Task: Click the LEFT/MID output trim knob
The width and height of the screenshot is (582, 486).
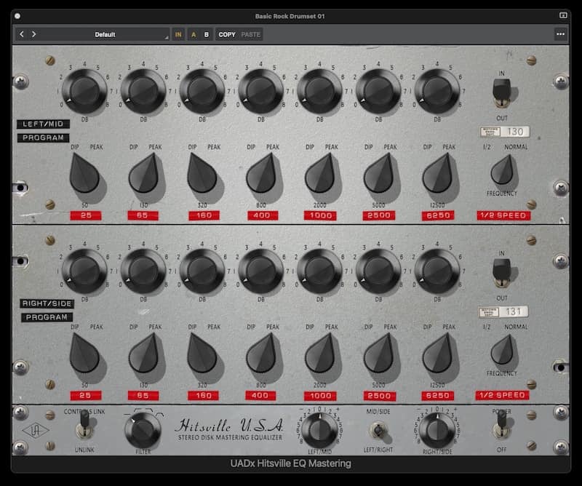Action: 319,430
